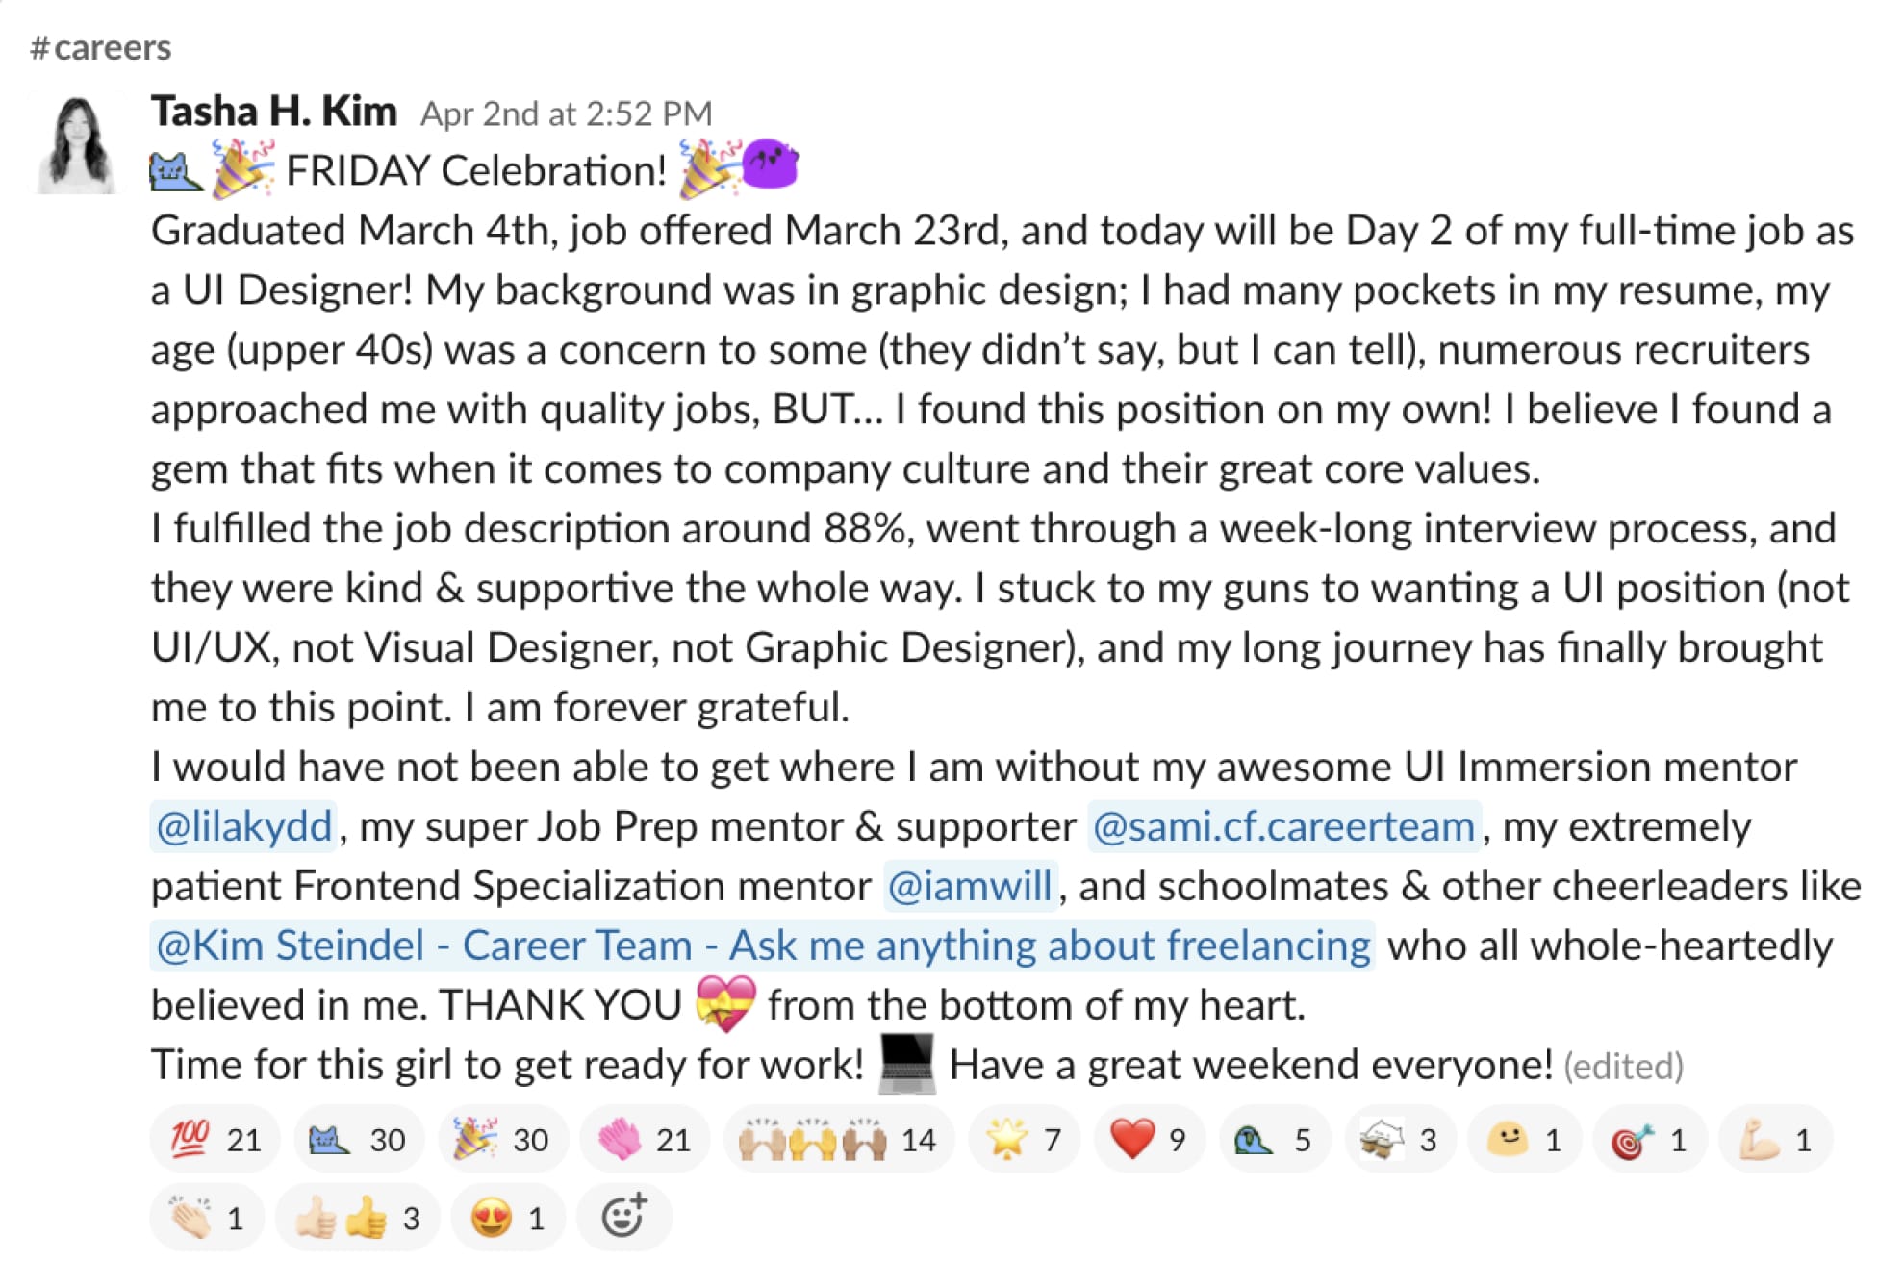
Task: Toggle the party popper reaction with 30
Action: pyautogui.click(x=500, y=1140)
